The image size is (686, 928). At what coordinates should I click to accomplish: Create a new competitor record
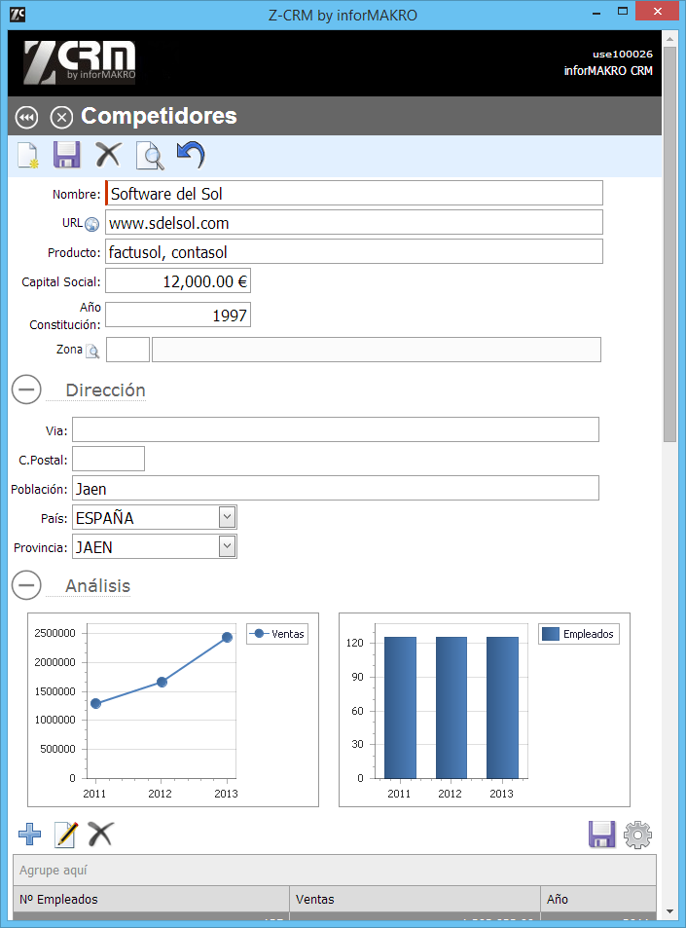point(28,156)
